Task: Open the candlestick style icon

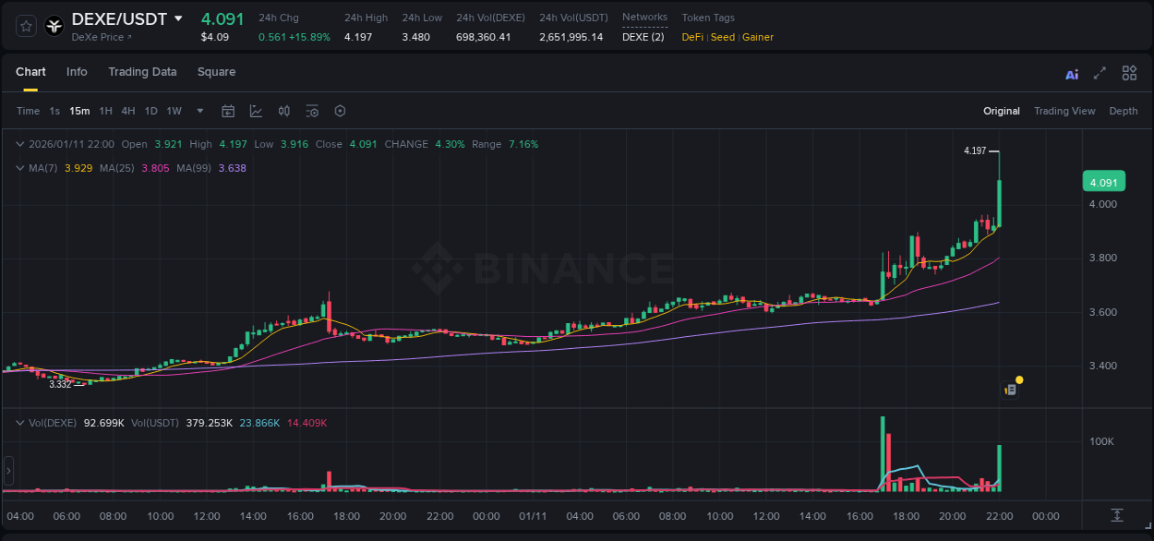Action: coord(283,110)
